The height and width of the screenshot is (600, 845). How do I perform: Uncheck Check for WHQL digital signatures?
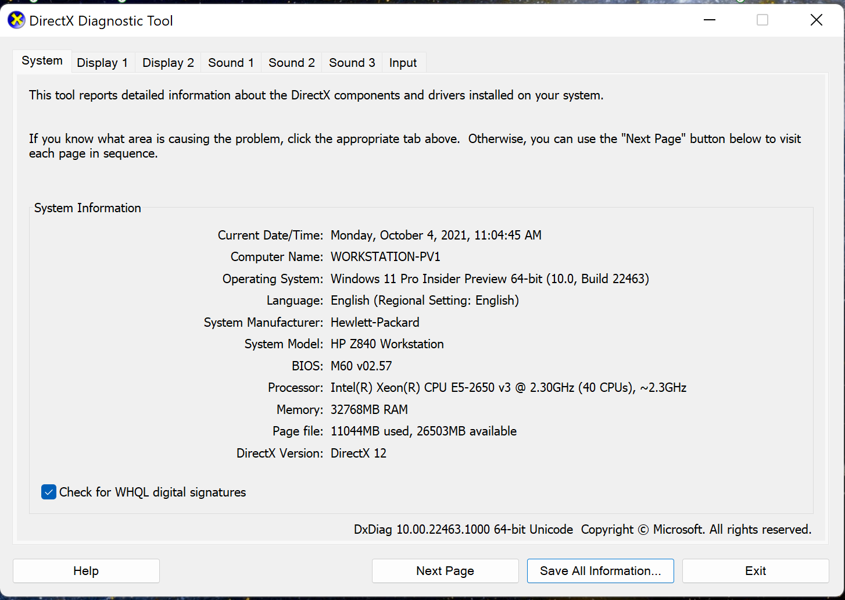[x=49, y=492]
